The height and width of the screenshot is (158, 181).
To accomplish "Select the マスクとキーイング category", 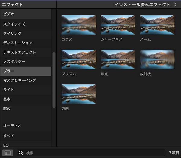I will point(26,80).
